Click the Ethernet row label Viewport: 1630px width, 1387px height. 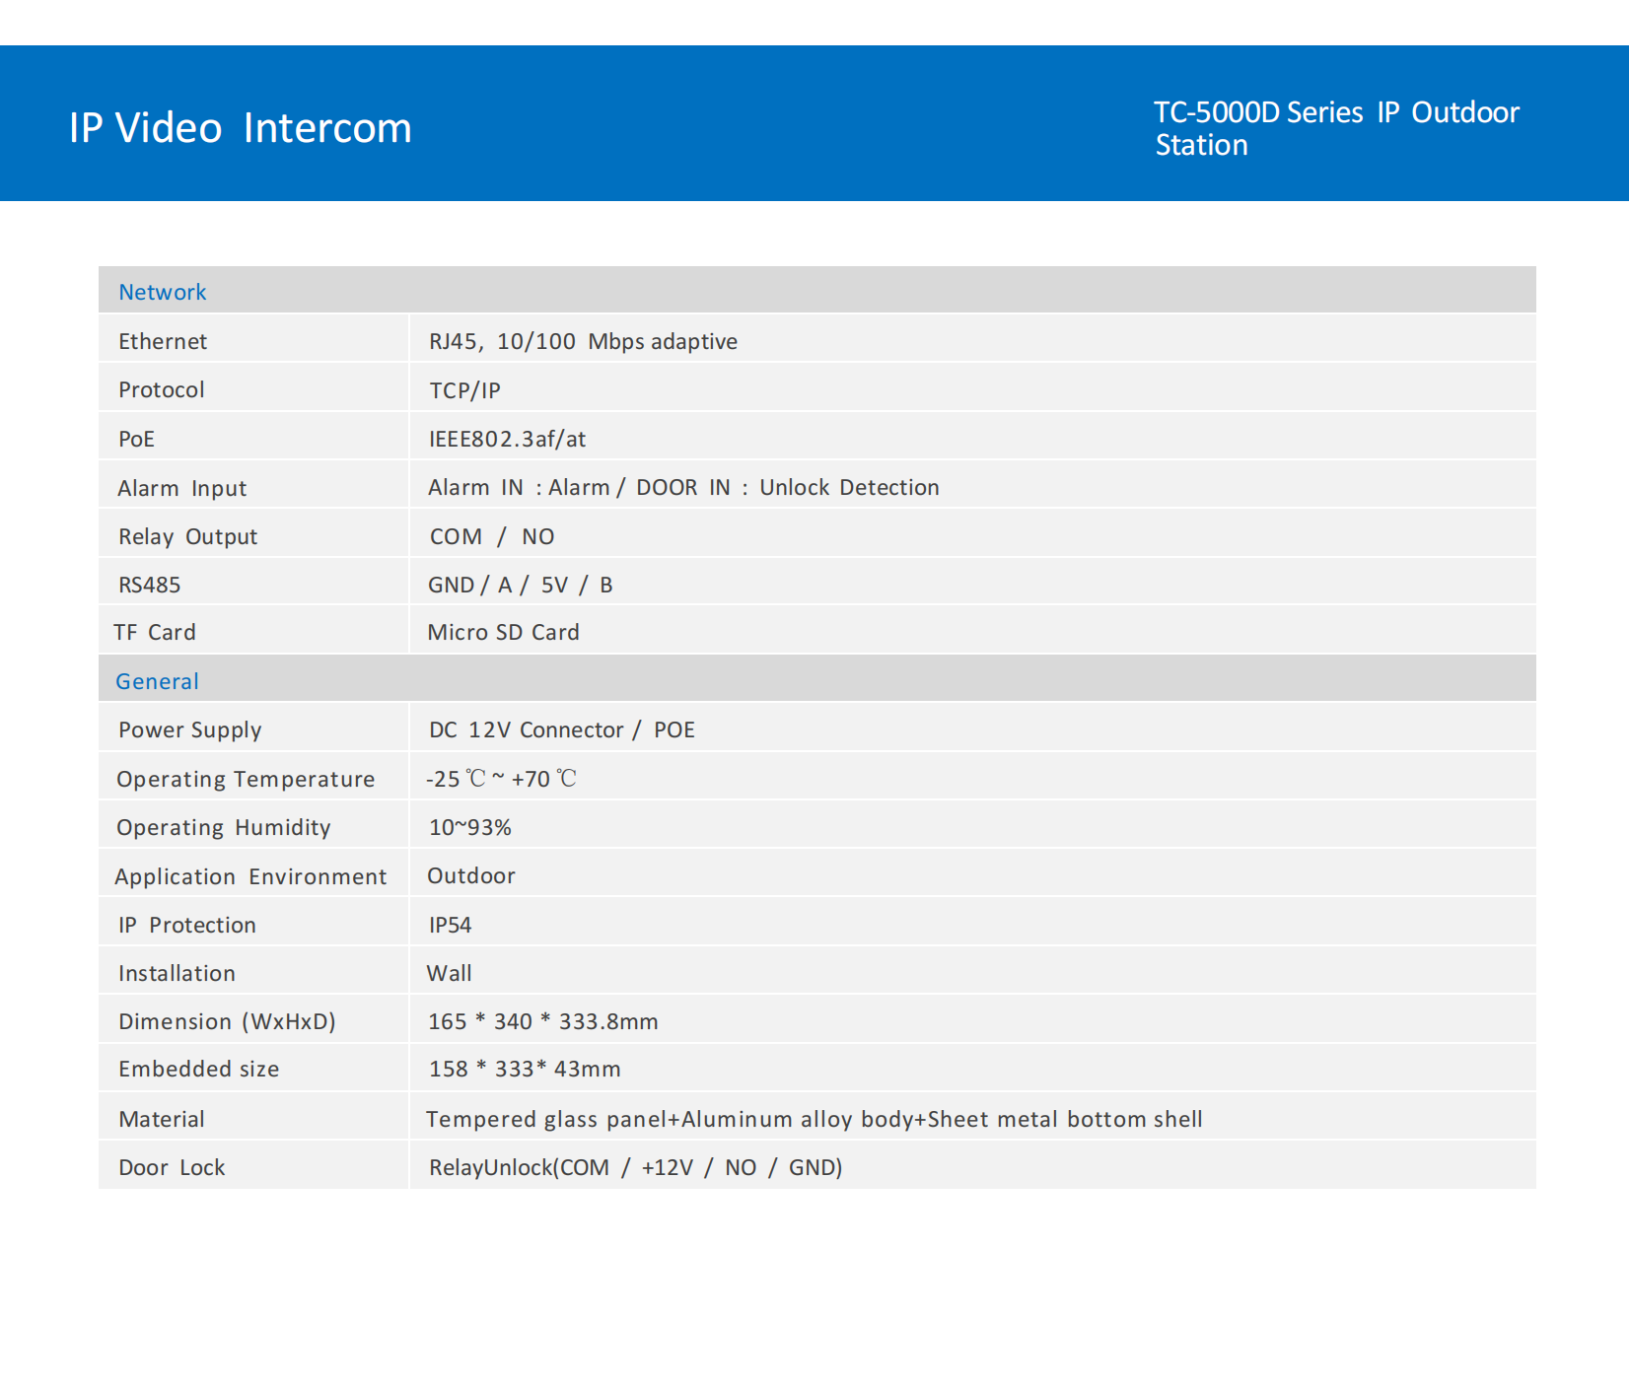pos(163,341)
